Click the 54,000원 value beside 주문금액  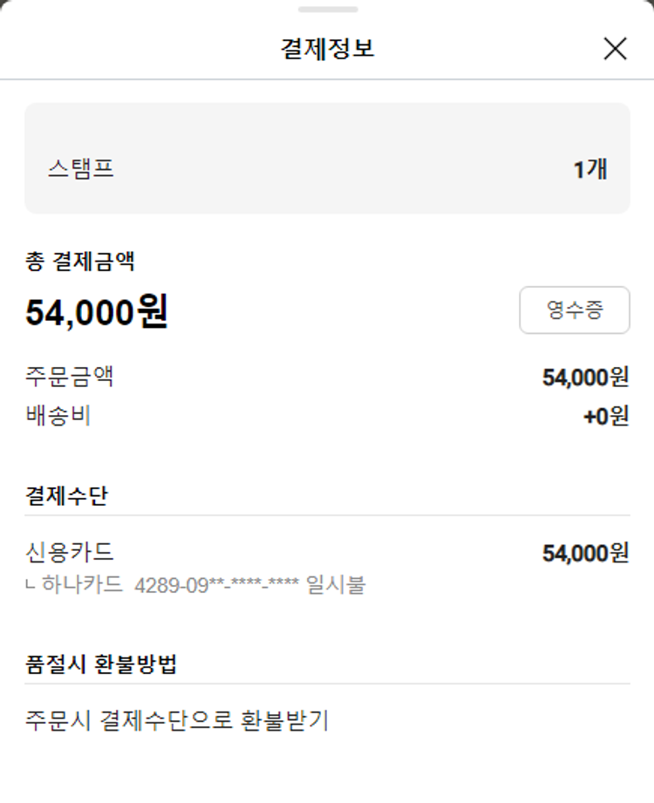585,378
